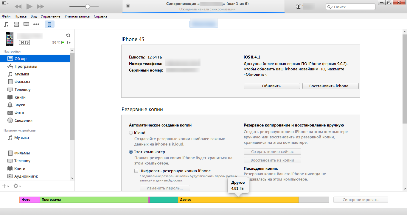This screenshot has width=407, height=215.
Task: Click the Синхронизировать button
Action: [x=361, y=200]
